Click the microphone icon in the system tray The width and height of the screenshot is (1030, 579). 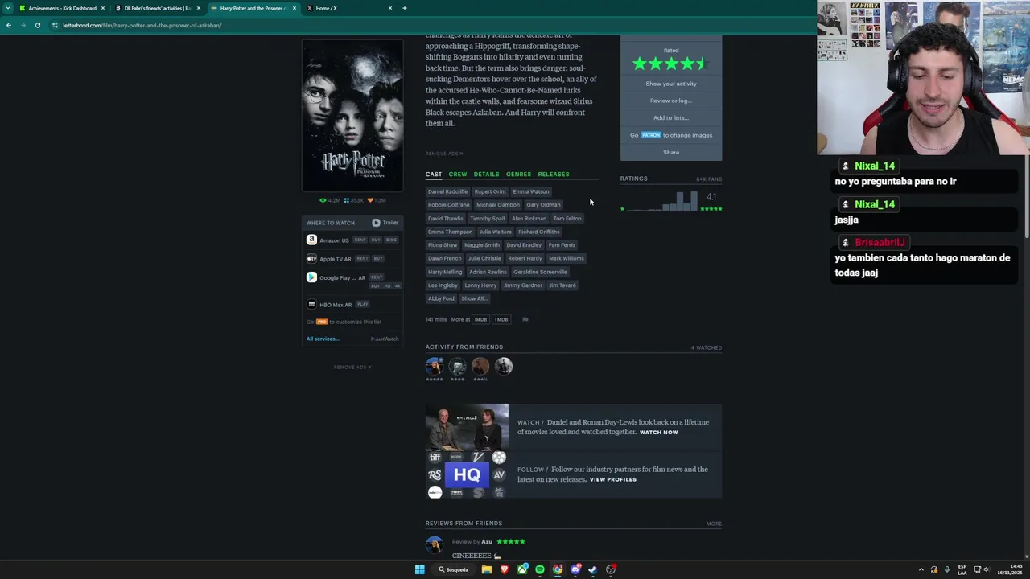[x=947, y=569]
